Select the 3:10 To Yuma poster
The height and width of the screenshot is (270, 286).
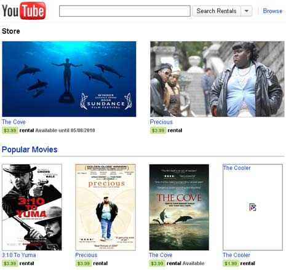click(x=32, y=207)
